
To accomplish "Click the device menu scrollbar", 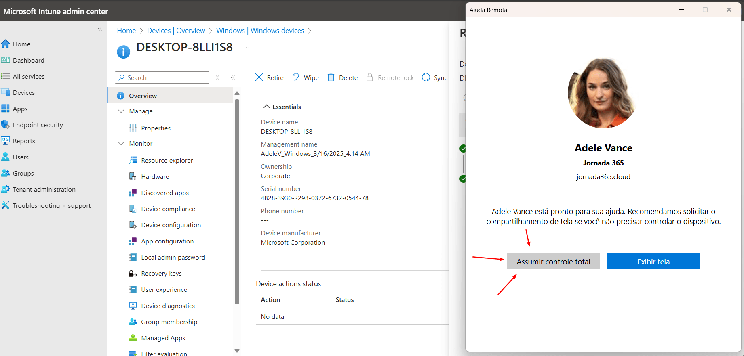I will coord(237,201).
